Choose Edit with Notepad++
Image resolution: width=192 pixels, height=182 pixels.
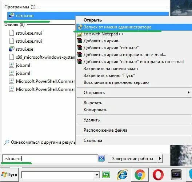134,34
